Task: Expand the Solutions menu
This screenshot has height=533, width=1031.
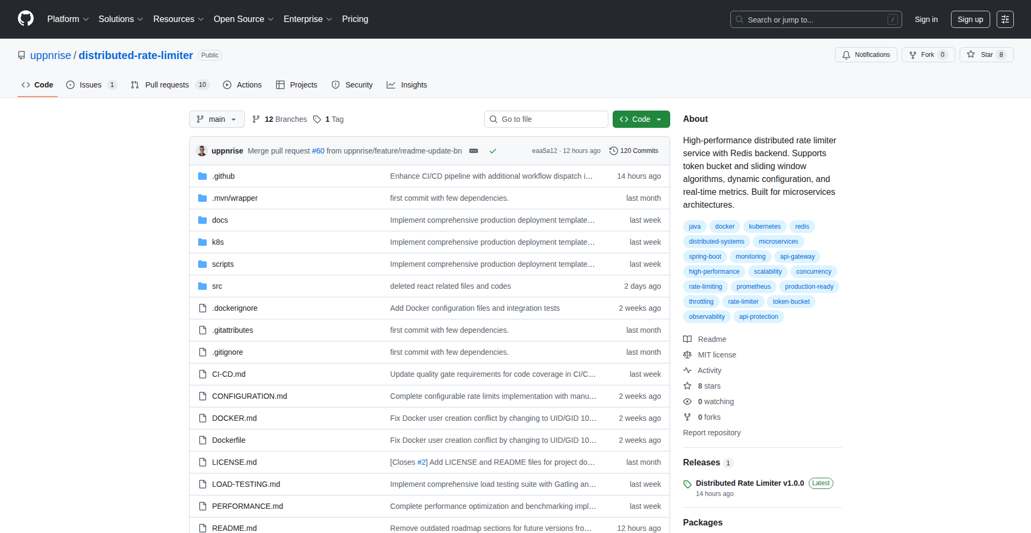Action: coord(121,19)
